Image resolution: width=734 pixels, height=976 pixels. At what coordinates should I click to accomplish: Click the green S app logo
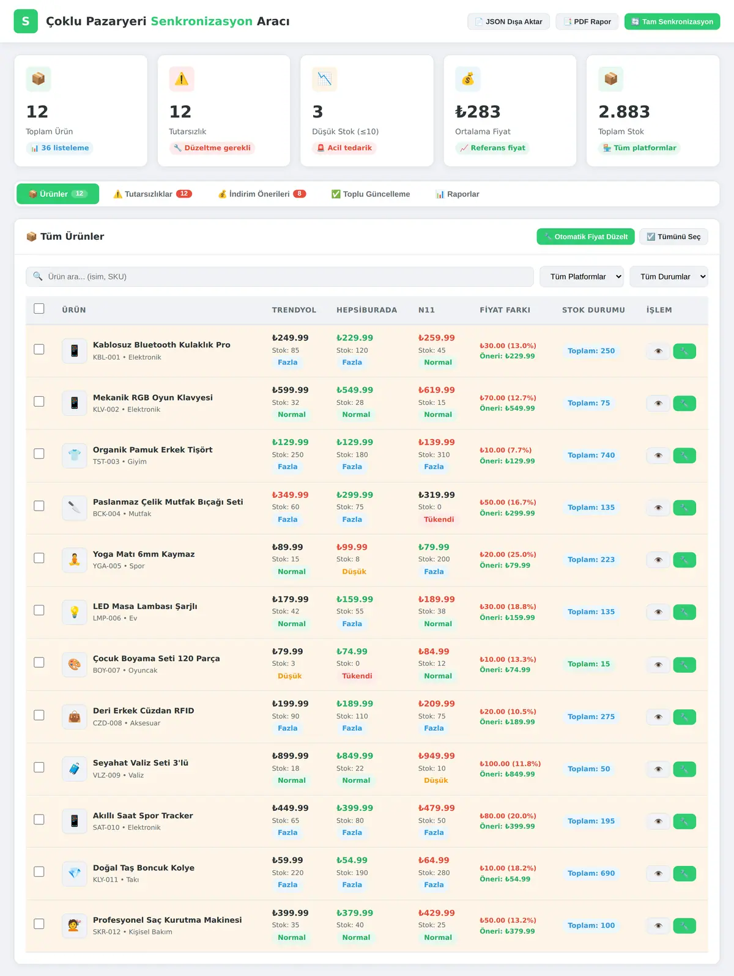(x=26, y=21)
